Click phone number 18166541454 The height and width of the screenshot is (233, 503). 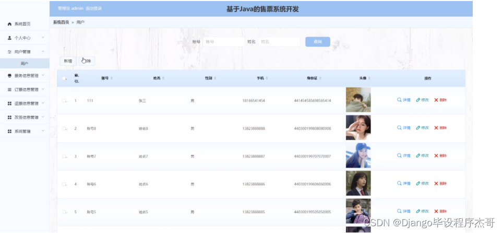254,101
